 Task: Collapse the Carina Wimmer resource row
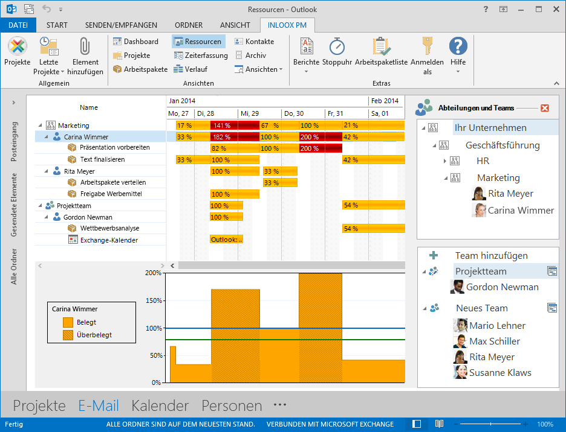click(46, 137)
